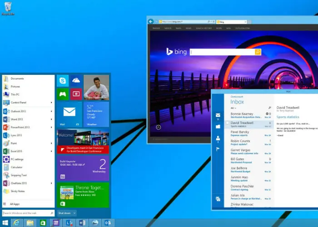Open the Mail live tile
Image resolution: width=318 pixels, height=227 pixels.
pos(70,114)
